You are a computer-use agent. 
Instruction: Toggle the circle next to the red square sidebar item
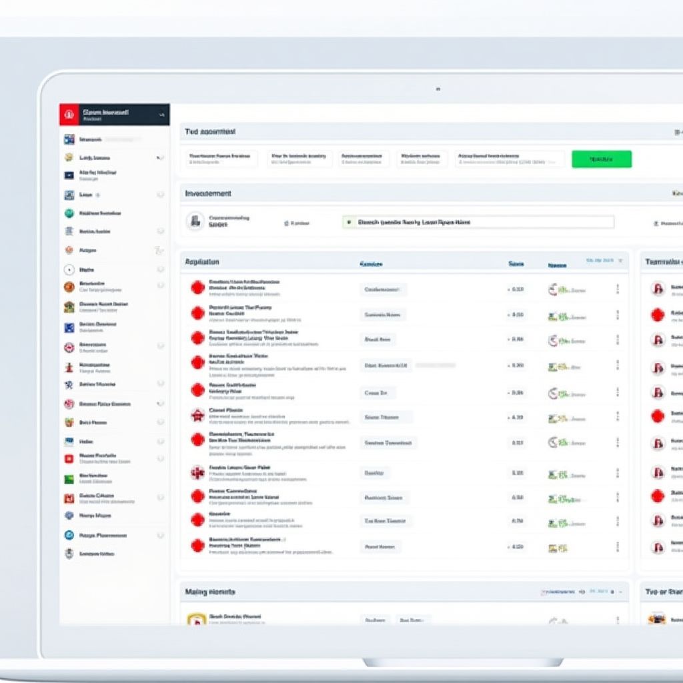point(160,459)
